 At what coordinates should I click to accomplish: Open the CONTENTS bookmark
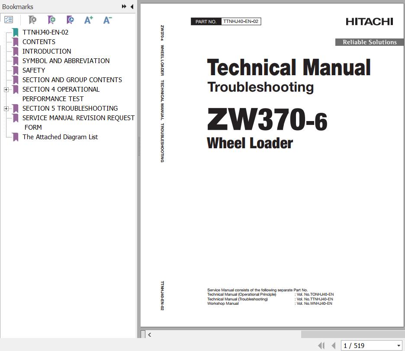tap(39, 42)
